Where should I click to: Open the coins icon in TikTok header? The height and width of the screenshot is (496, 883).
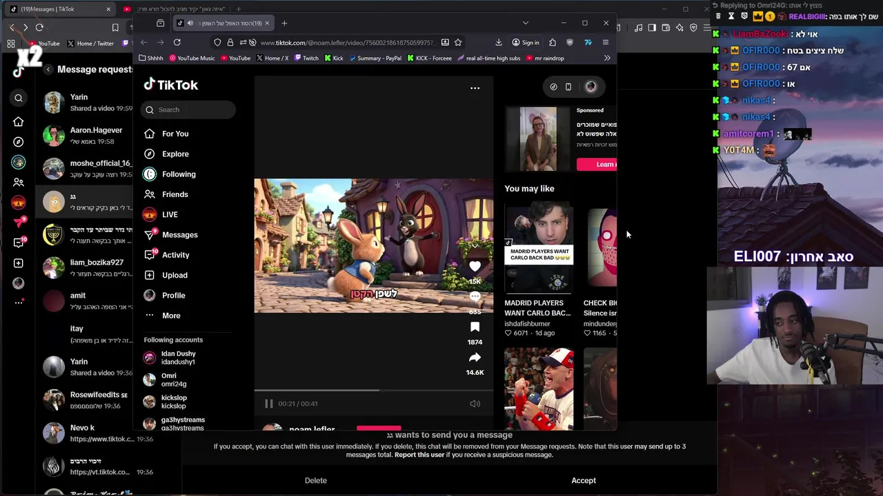pyautogui.click(x=553, y=87)
